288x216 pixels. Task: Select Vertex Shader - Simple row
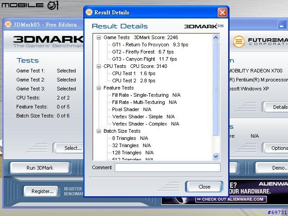click(143, 117)
